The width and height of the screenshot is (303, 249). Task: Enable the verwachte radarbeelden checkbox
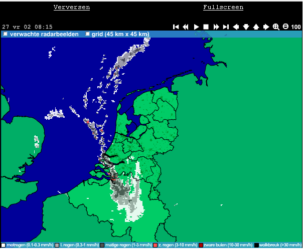coord(5,34)
